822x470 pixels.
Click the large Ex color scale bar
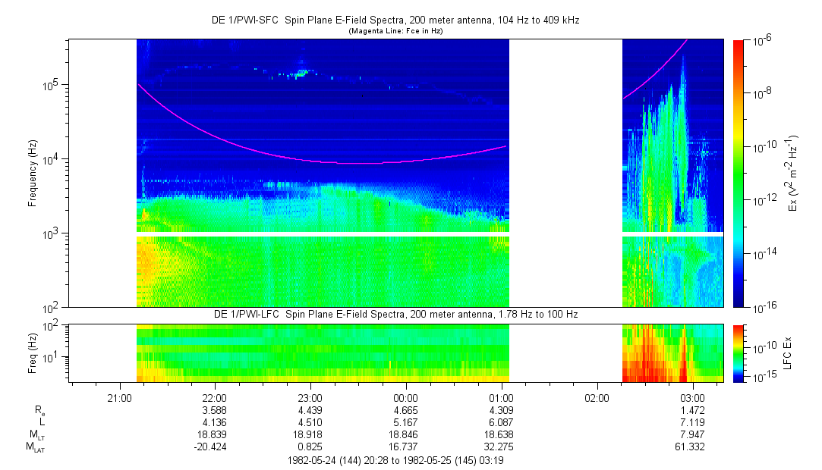pos(739,173)
